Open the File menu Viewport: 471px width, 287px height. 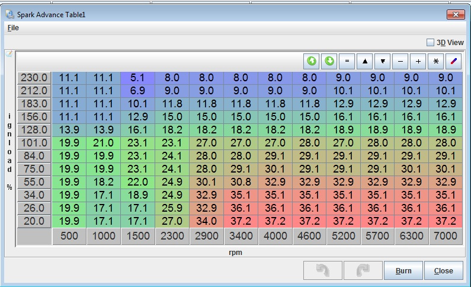pyautogui.click(x=13, y=28)
